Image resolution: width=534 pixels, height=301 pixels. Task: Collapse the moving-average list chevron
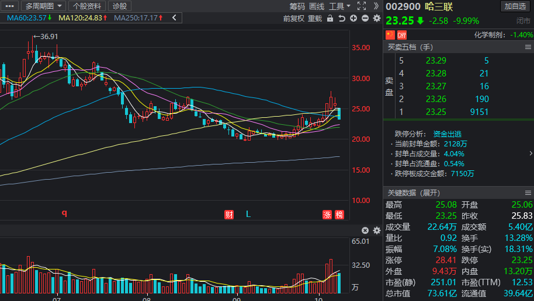coord(174,17)
